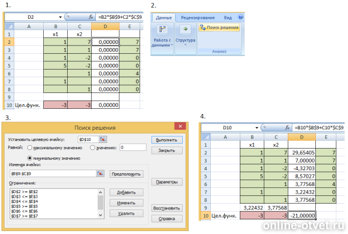Select constraint $D$7 >= $E$7

[25, 216]
